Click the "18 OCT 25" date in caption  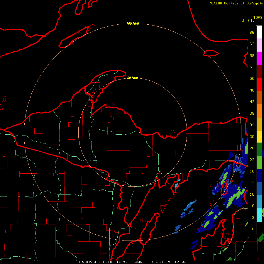[x=160, y=262]
